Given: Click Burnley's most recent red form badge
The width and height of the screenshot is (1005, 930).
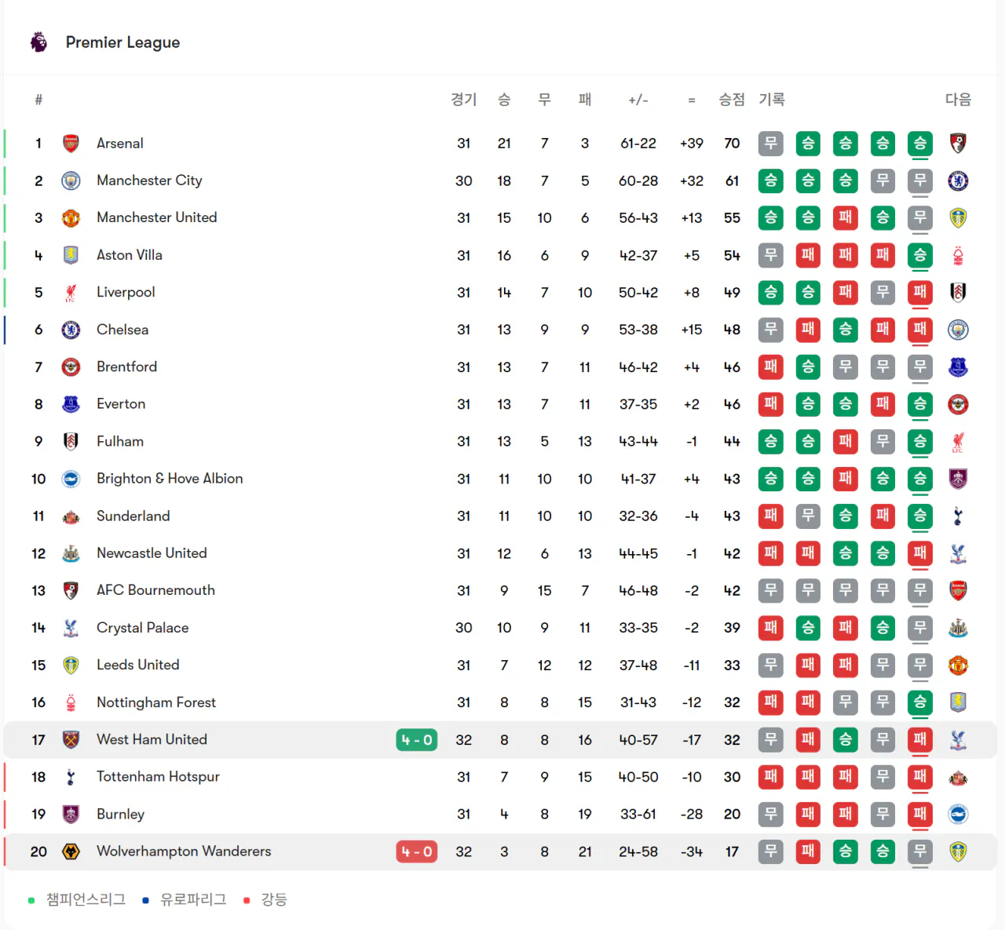Looking at the screenshot, I should [919, 815].
